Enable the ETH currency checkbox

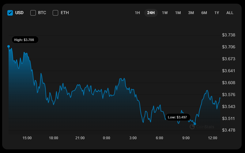55,13
